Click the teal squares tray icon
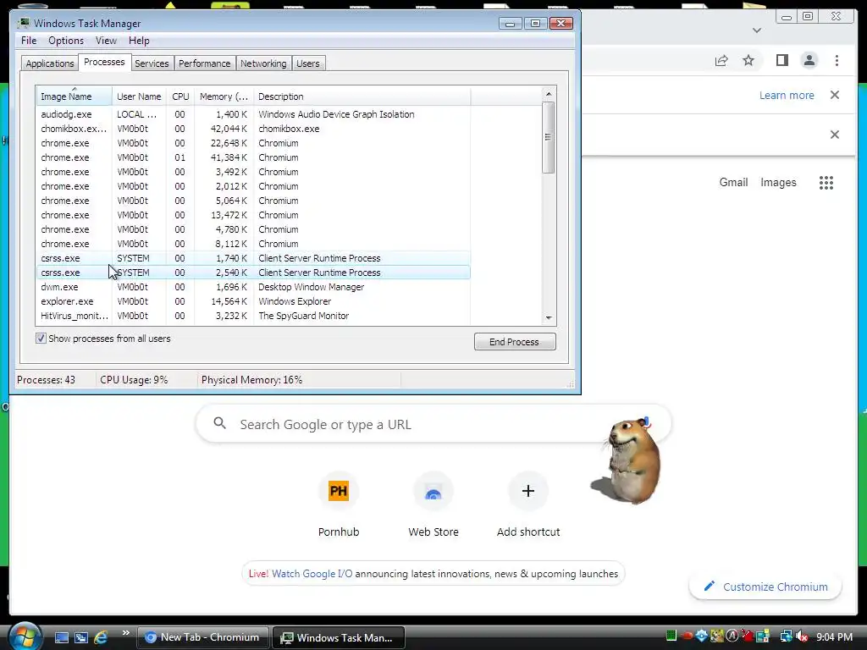Screen dimensions: 867x650 click(x=763, y=636)
